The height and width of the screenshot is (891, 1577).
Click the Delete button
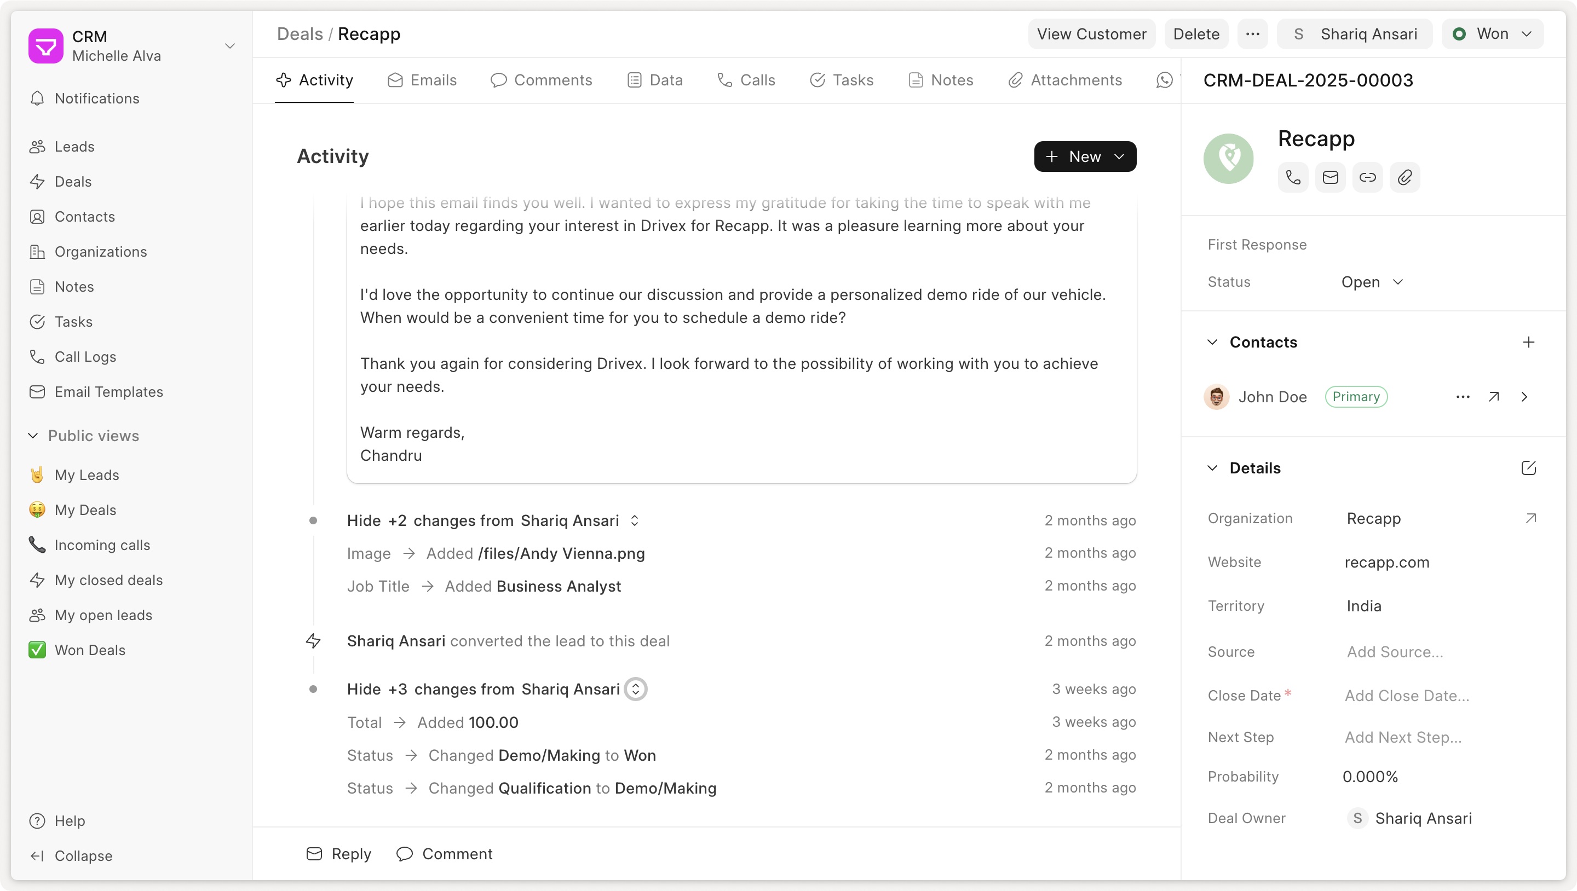[1196, 33]
